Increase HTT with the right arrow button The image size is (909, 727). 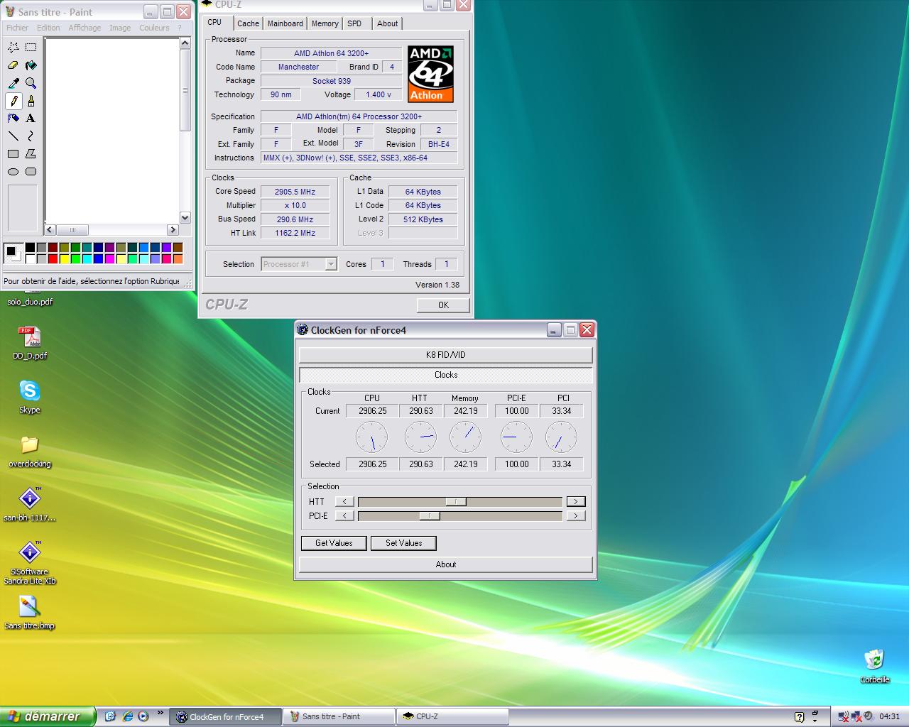(576, 501)
